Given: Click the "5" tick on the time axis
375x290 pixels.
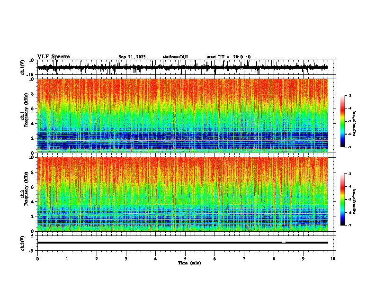Looking at the screenshot, I should click(185, 259).
